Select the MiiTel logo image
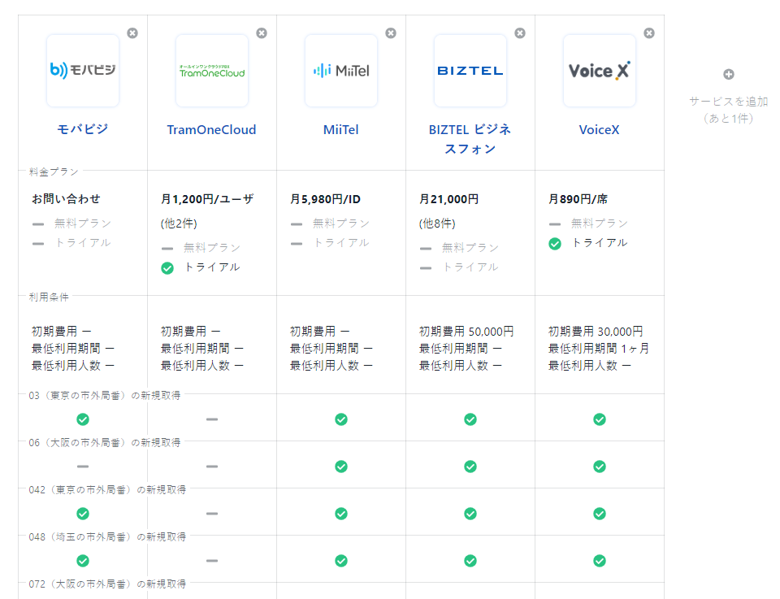 point(341,71)
